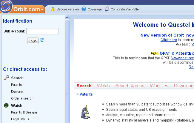The width and height of the screenshot is (194, 123).
Task: Select the Watch heading in sidebar
Action: [17, 106]
